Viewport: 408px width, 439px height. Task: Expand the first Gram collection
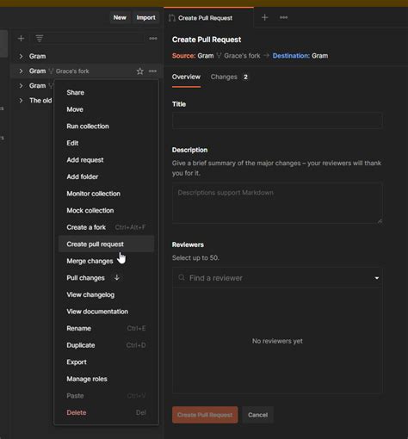pos(21,56)
